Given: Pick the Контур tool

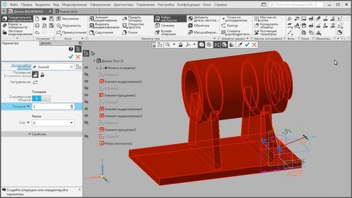Looking at the screenshot, I should click(229, 26).
